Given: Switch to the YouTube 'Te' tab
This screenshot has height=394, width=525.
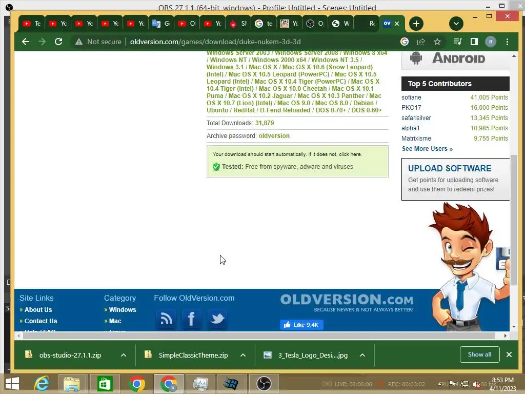Looking at the screenshot, I should click(x=31, y=24).
